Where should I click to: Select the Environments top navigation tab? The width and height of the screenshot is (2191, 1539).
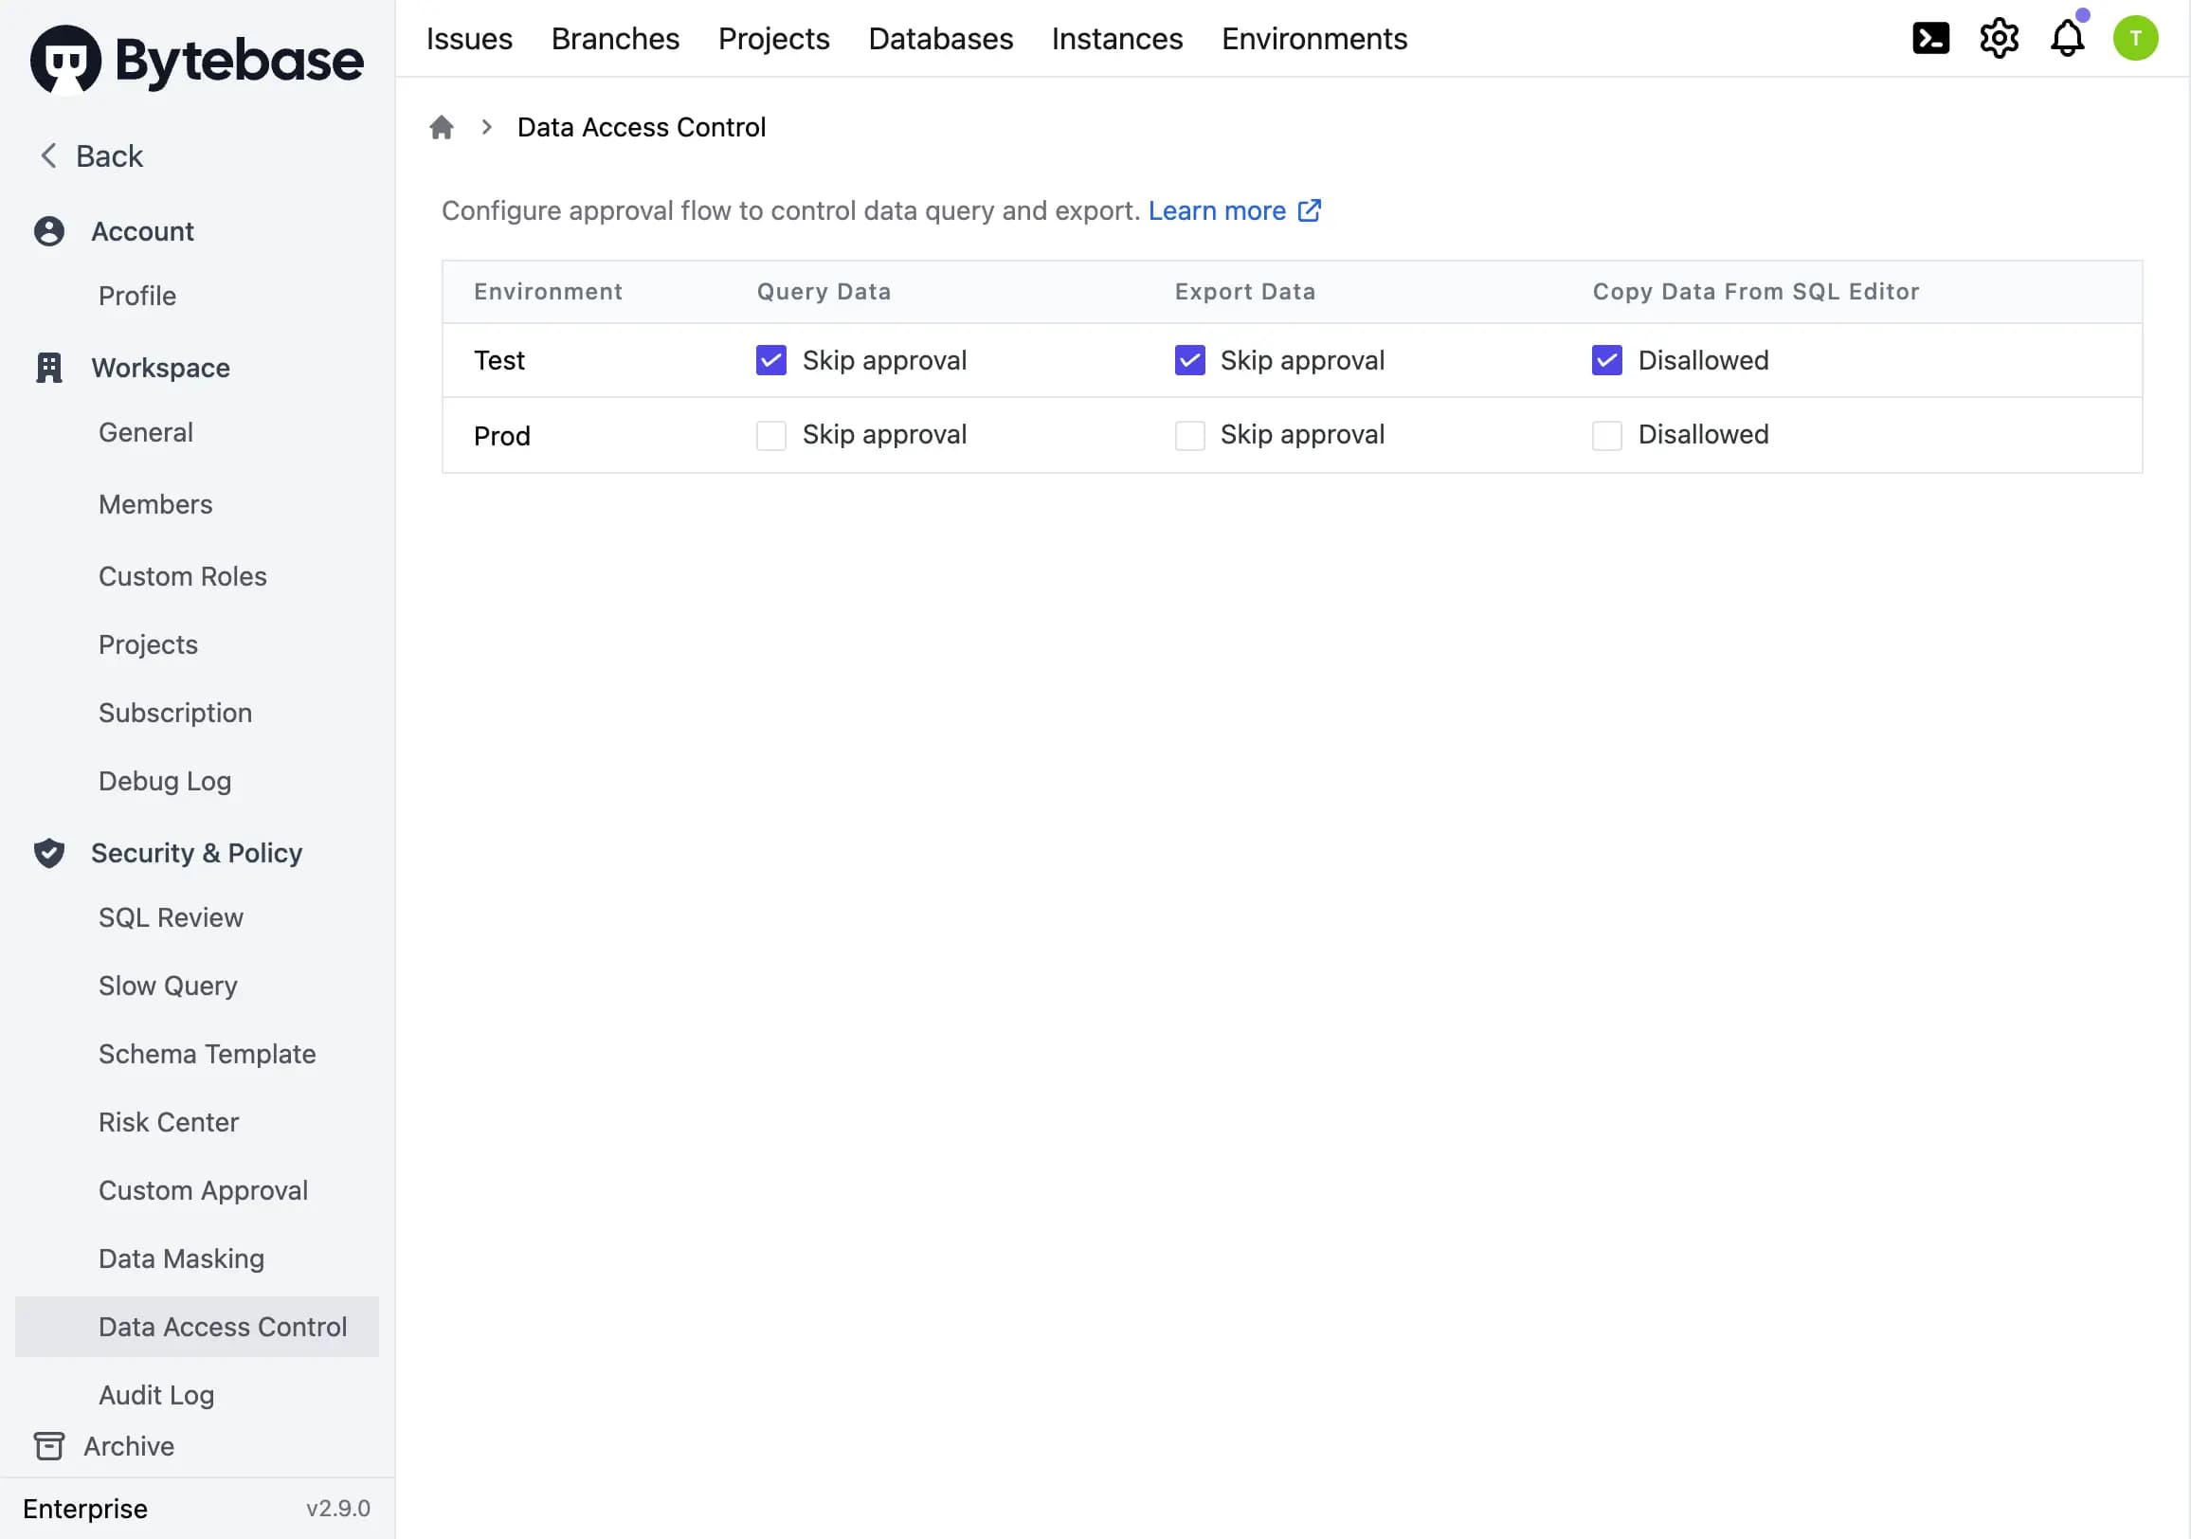tap(1315, 38)
